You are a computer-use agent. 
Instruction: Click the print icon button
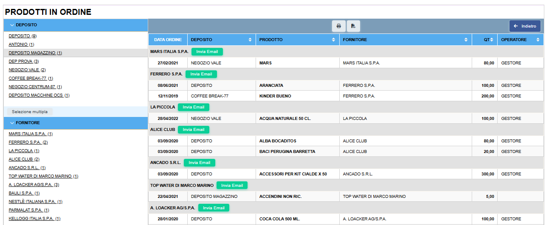(338, 26)
